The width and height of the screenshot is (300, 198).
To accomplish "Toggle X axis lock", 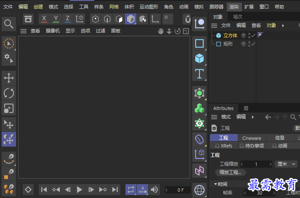I will tap(44, 19).
